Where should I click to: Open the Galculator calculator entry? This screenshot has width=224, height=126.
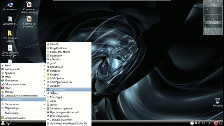(69, 56)
